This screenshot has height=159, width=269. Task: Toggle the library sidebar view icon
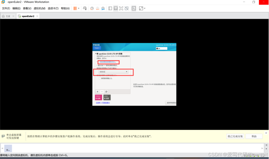(x=110, y=8)
